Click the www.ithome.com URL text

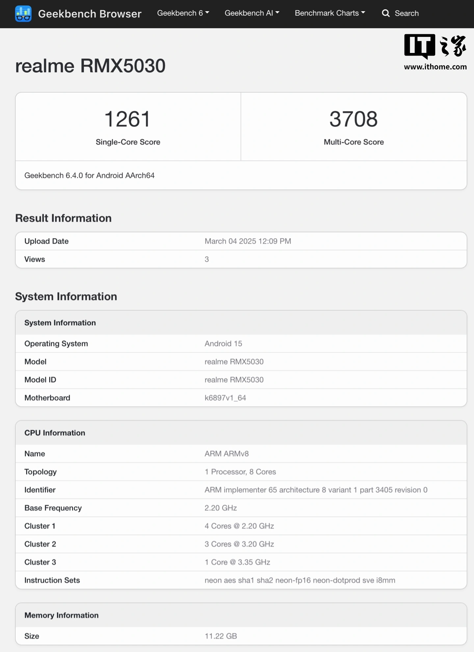tap(435, 67)
